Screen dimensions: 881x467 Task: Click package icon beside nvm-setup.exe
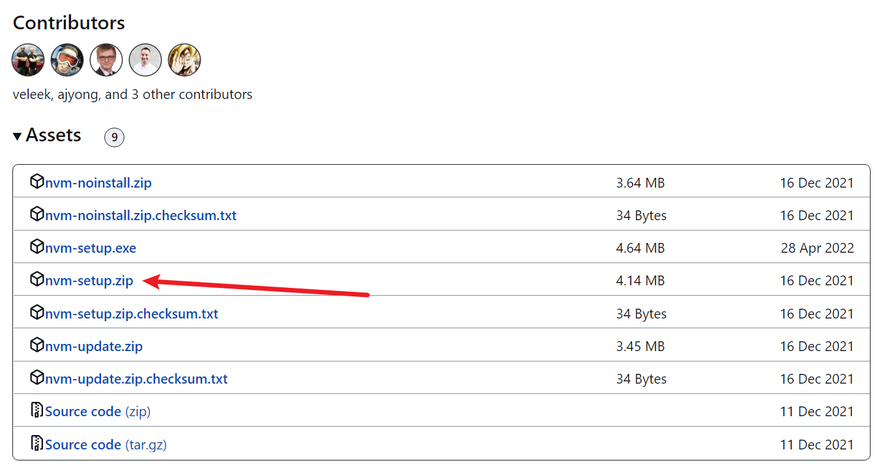(37, 247)
